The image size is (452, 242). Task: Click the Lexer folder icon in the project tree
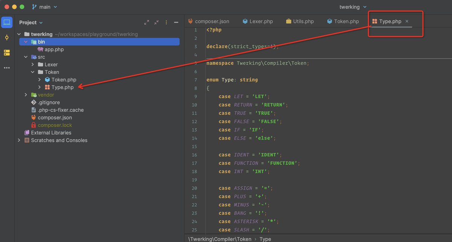41,64
